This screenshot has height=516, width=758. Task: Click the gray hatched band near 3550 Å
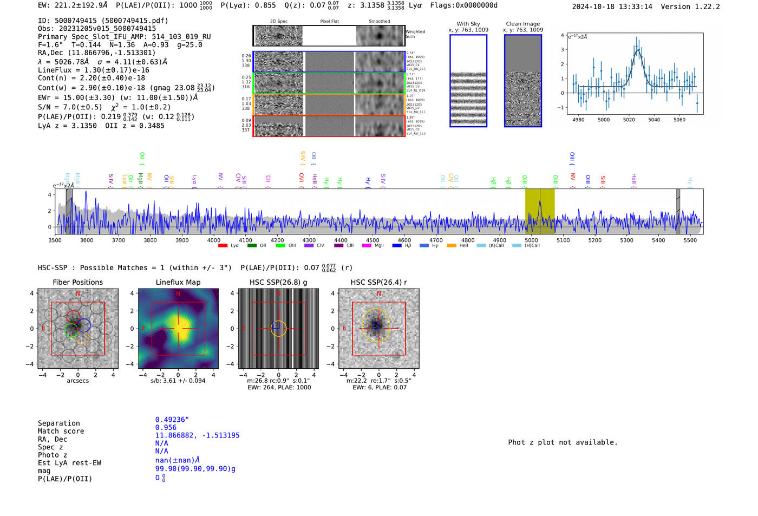(x=69, y=212)
